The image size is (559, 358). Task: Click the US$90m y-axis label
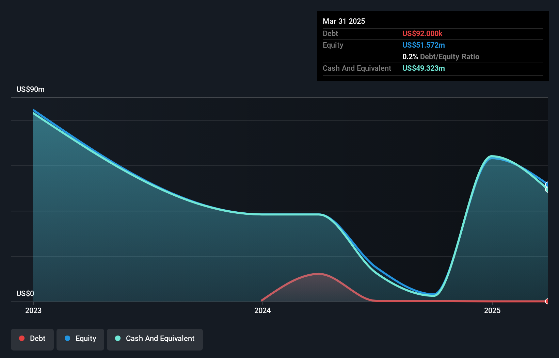click(x=30, y=89)
